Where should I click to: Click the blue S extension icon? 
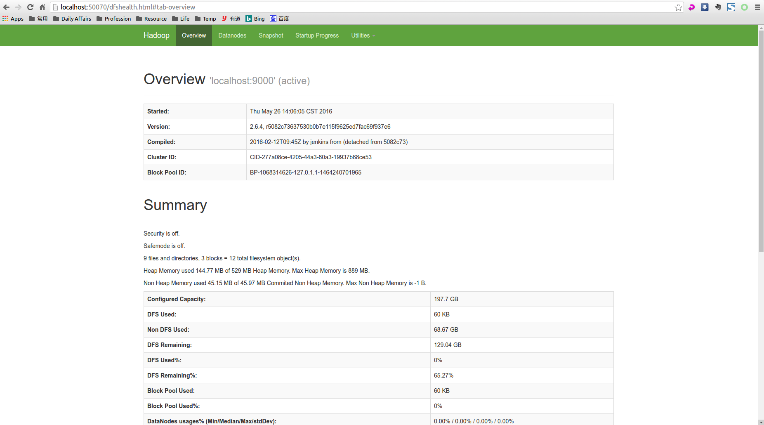[731, 7]
